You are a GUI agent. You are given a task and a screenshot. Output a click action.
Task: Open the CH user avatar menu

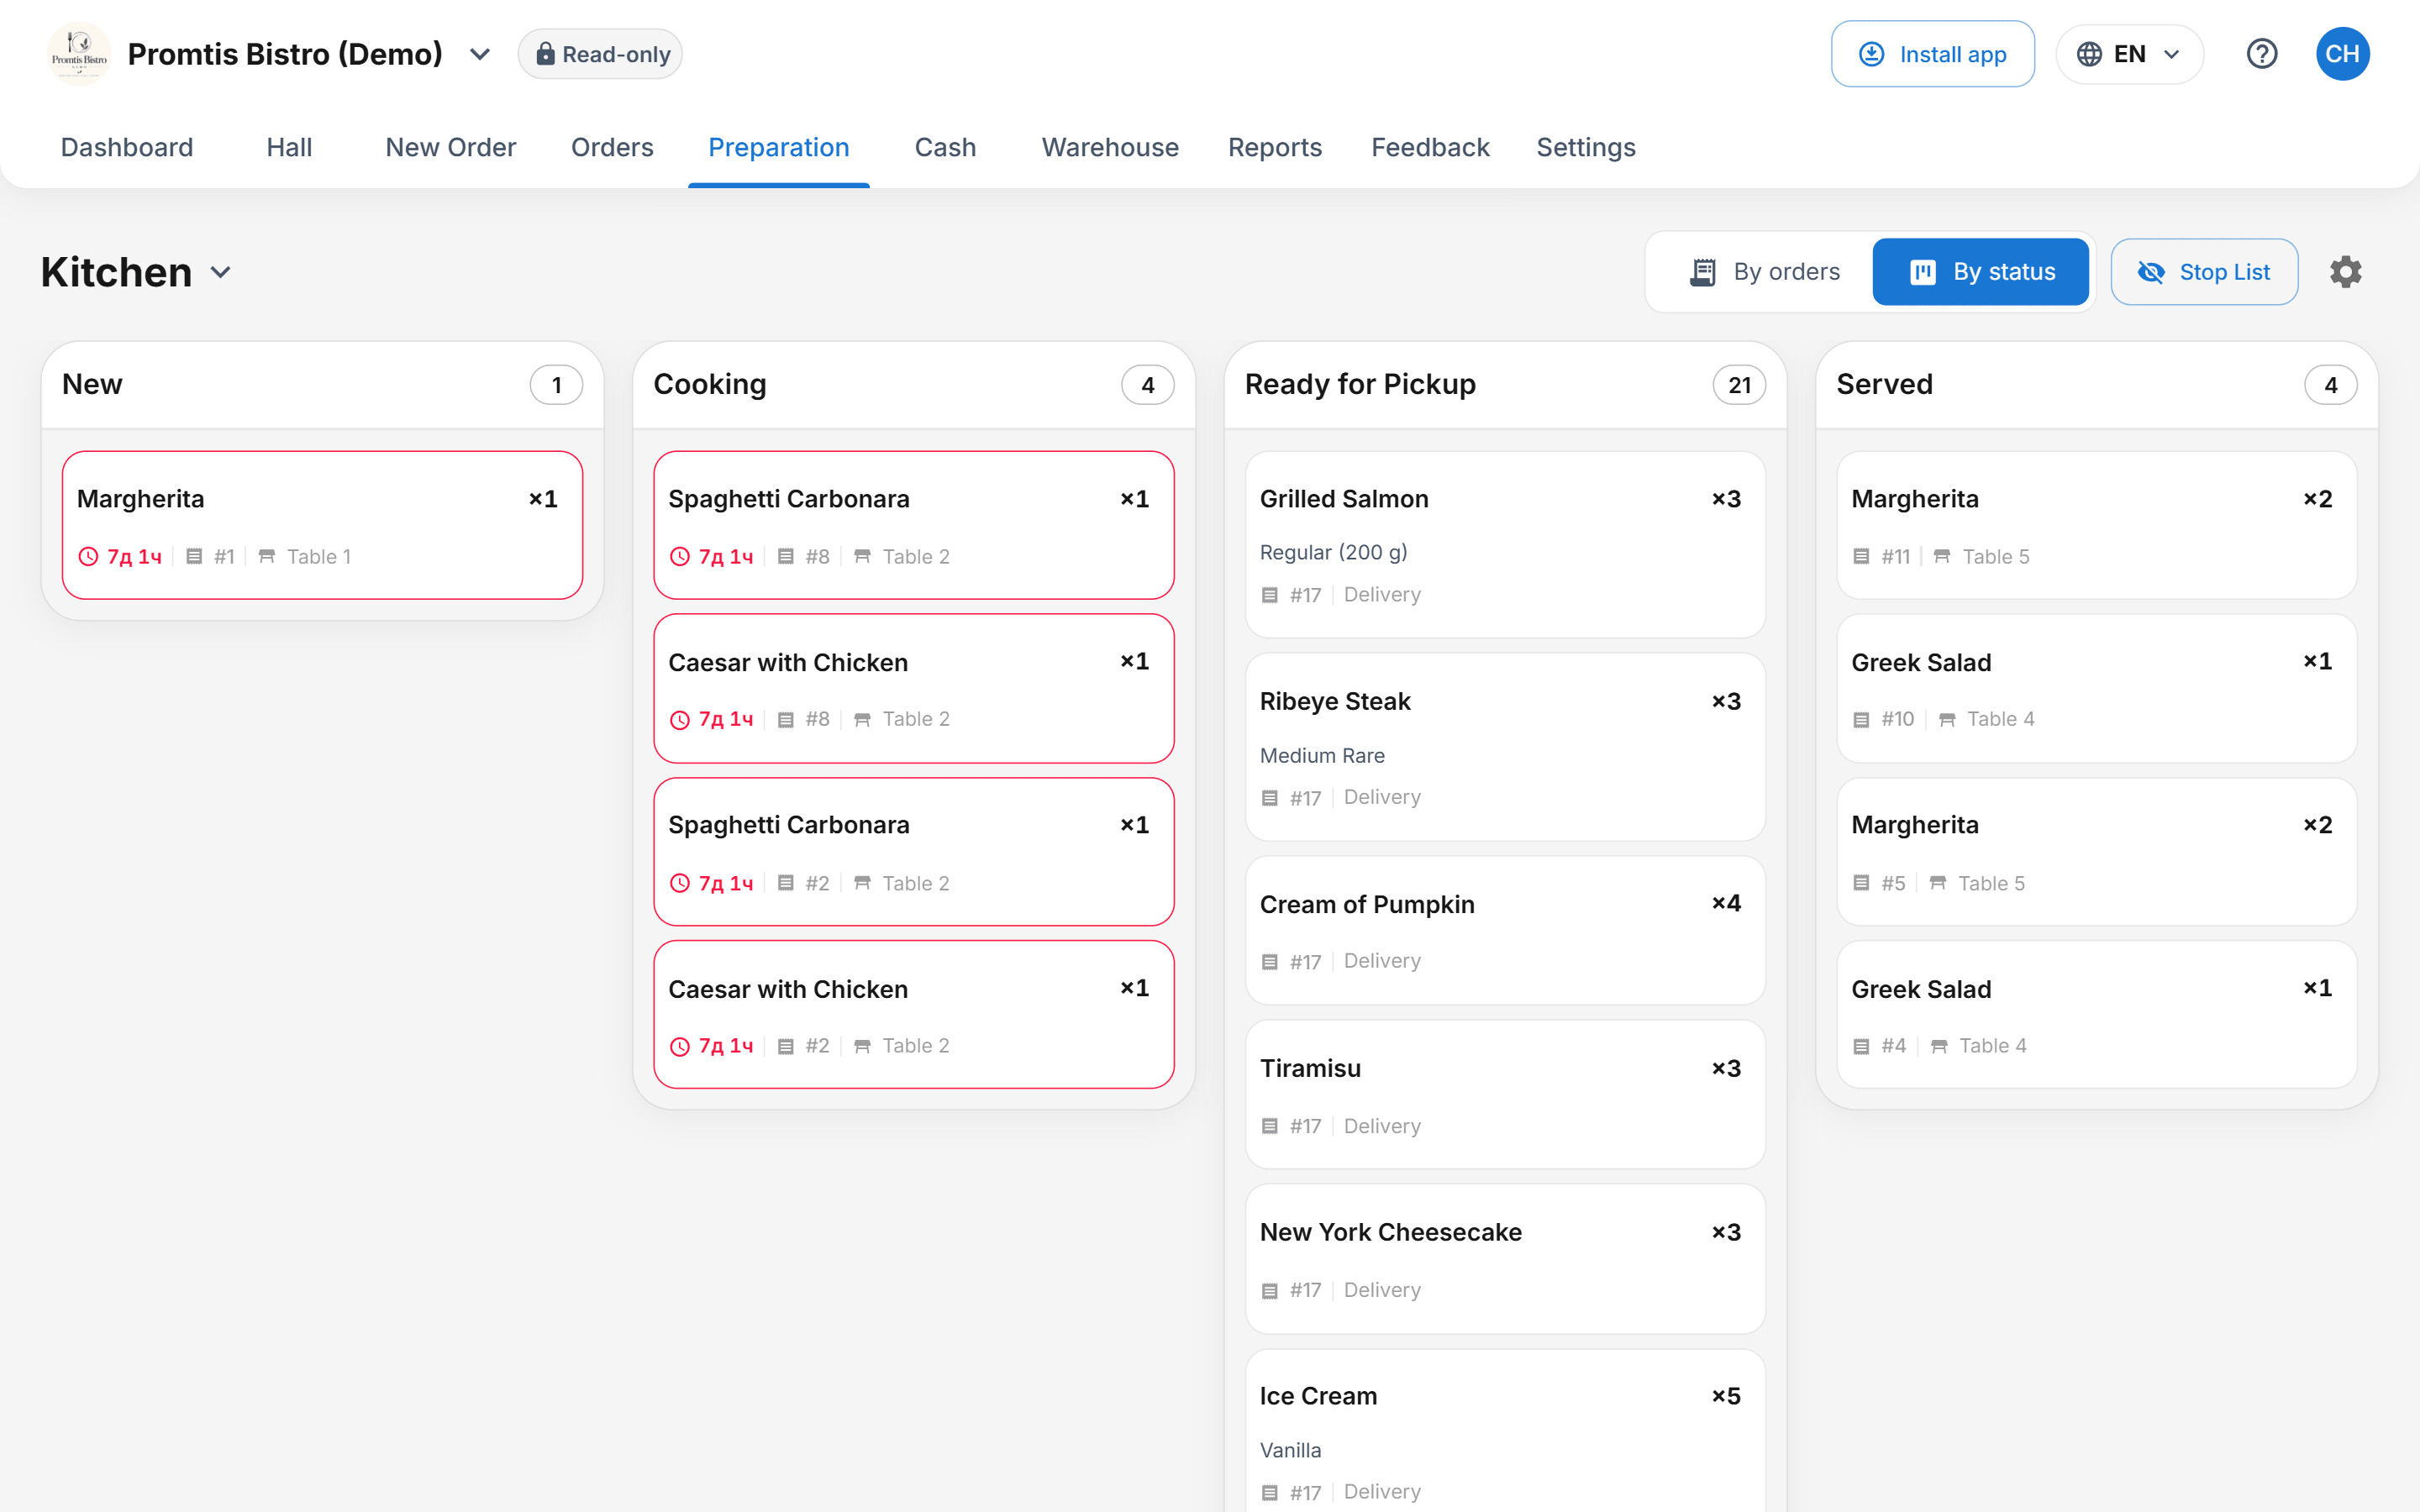click(2342, 54)
